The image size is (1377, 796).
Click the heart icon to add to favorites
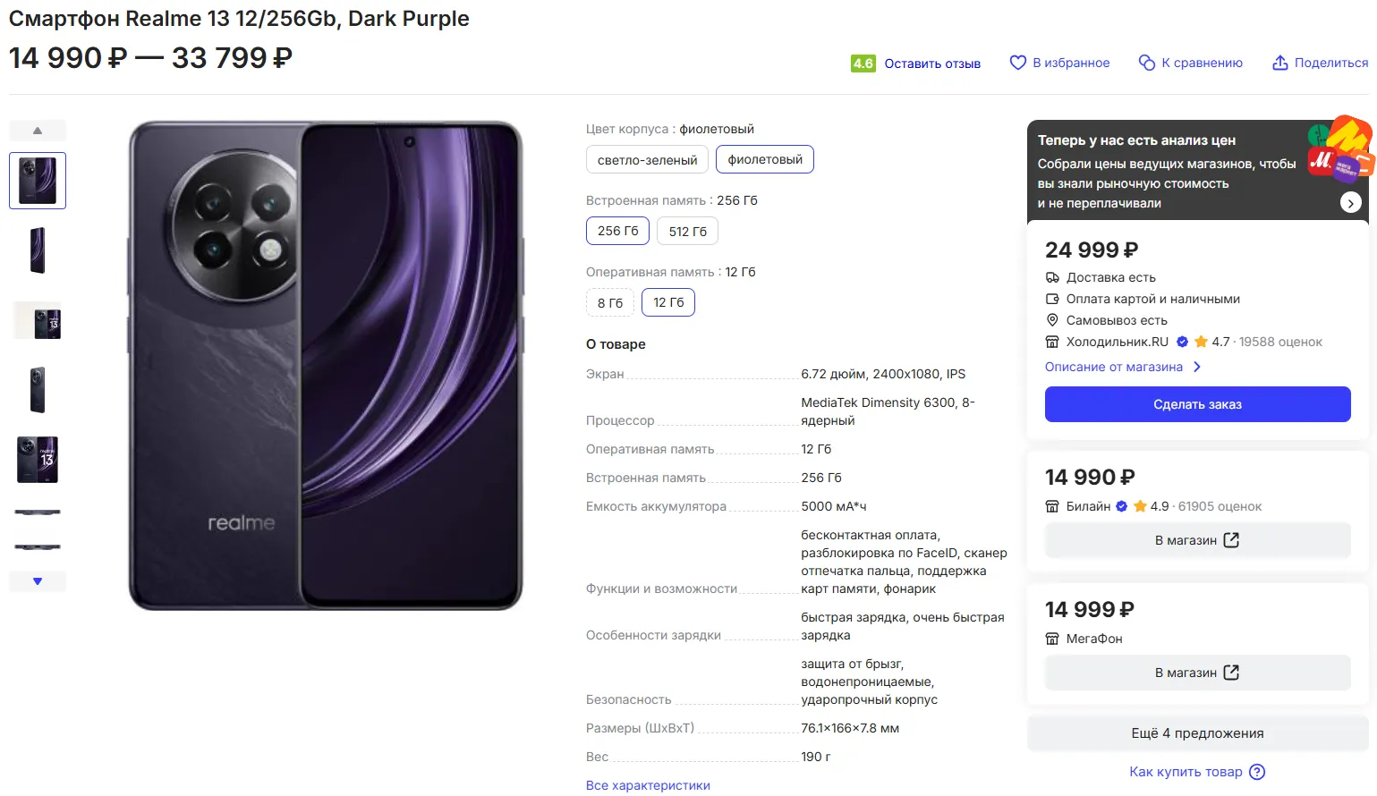(x=1017, y=63)
